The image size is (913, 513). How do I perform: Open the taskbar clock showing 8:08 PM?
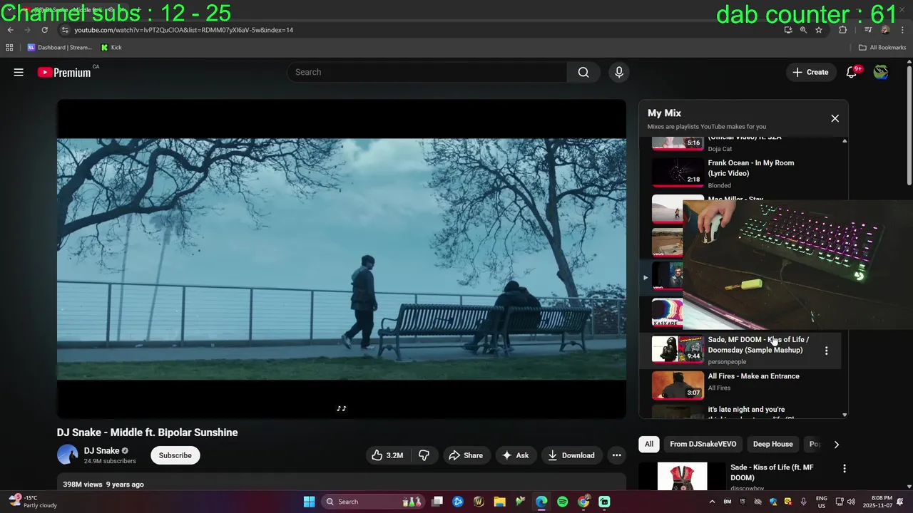[877, 502]
